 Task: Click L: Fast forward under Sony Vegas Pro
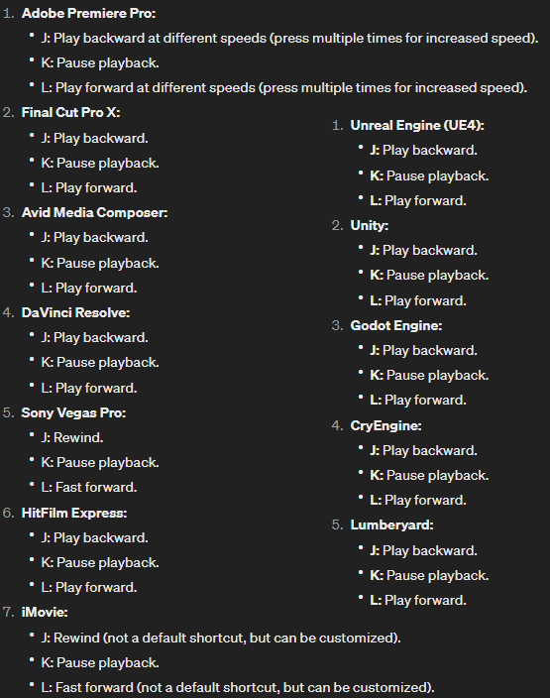(89, 488)
